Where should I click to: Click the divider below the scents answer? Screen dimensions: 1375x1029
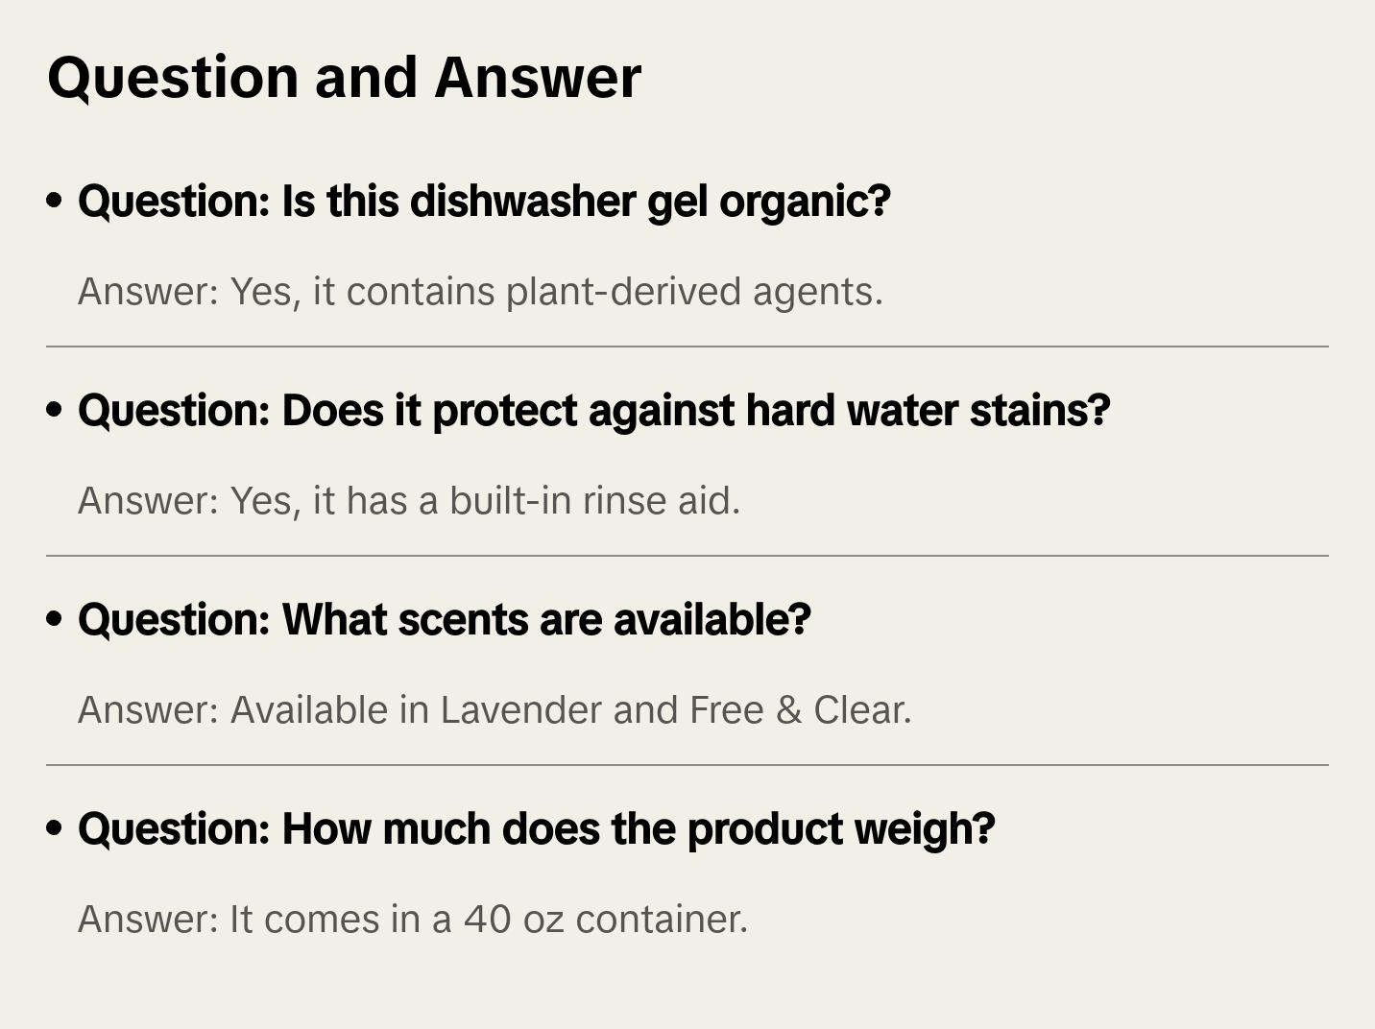(687, 765)
